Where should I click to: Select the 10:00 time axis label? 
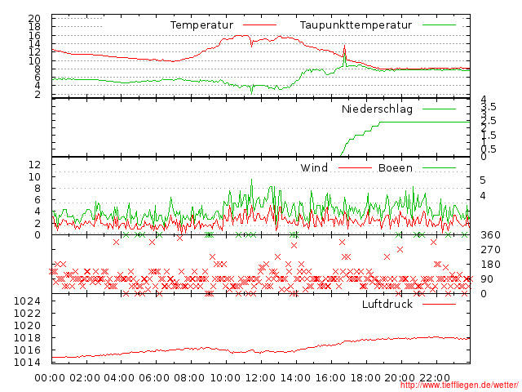tap(225, 378)
